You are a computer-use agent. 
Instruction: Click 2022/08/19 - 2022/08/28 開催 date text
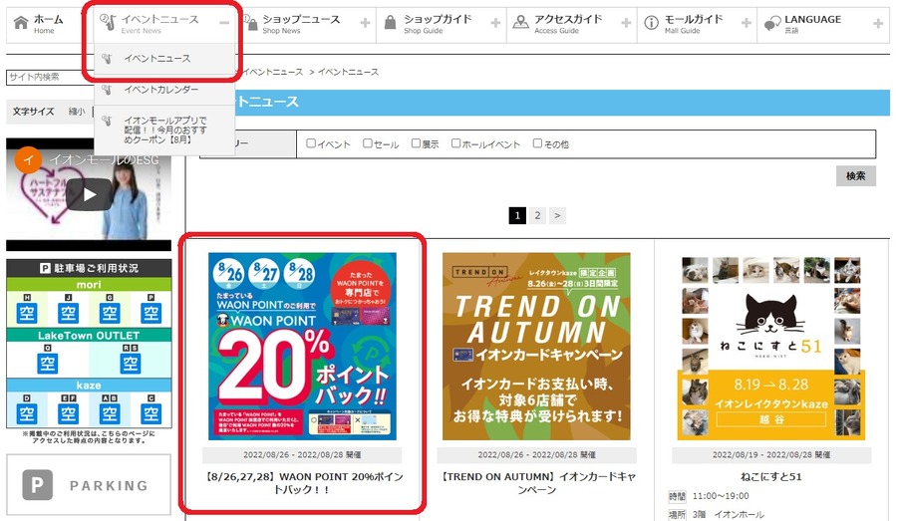771,454
